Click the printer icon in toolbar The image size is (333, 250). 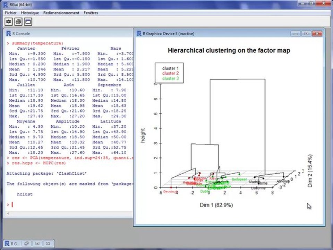click(x=18, y=22)
